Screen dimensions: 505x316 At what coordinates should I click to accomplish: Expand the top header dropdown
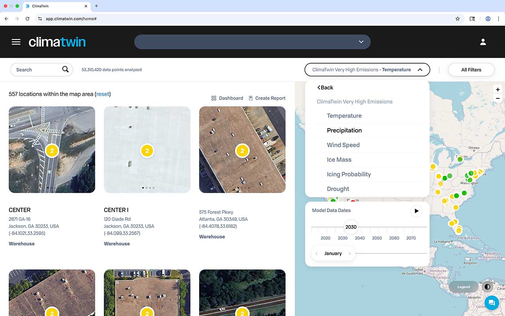(361, 42)
